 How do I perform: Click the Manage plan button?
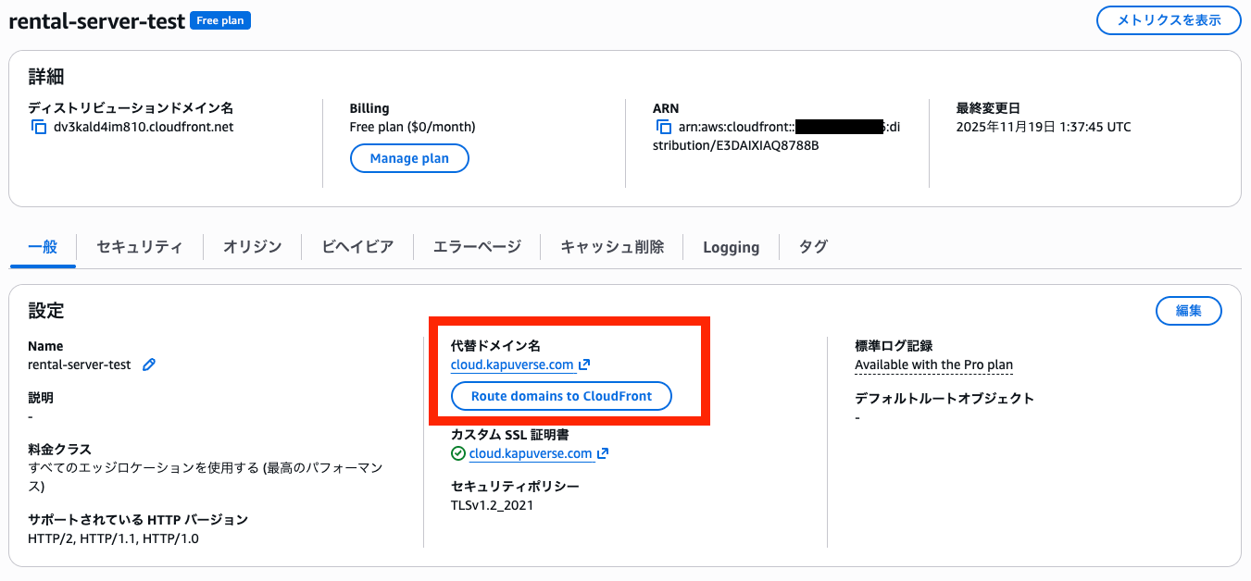409,158
